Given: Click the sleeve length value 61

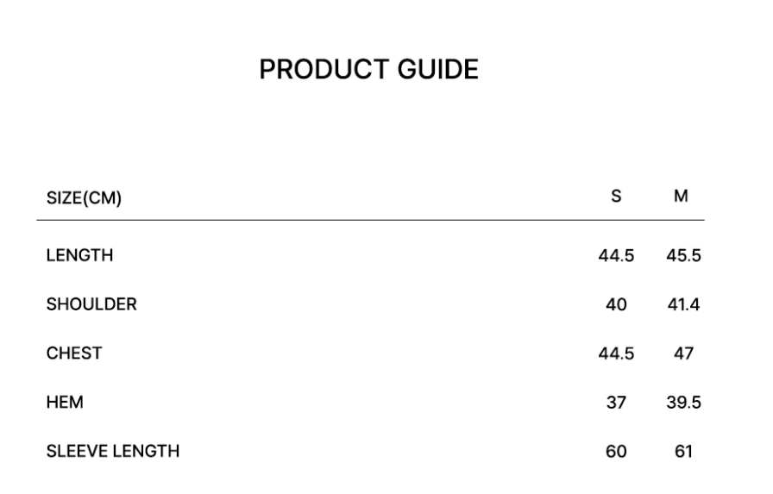Looking at the screenshot, I should click(682, 452).
